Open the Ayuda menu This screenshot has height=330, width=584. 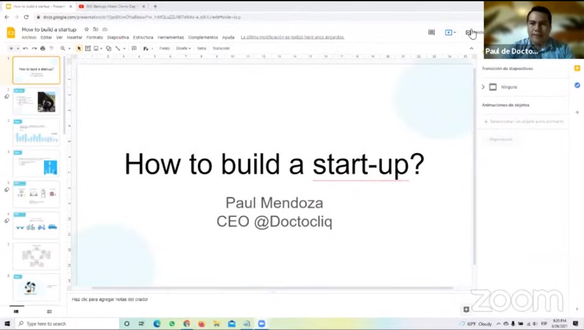point(228,38)
